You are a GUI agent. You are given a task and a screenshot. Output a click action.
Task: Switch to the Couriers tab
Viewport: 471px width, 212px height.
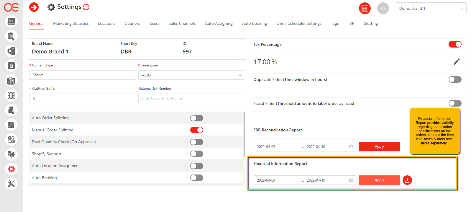click(x=132, y=23)
